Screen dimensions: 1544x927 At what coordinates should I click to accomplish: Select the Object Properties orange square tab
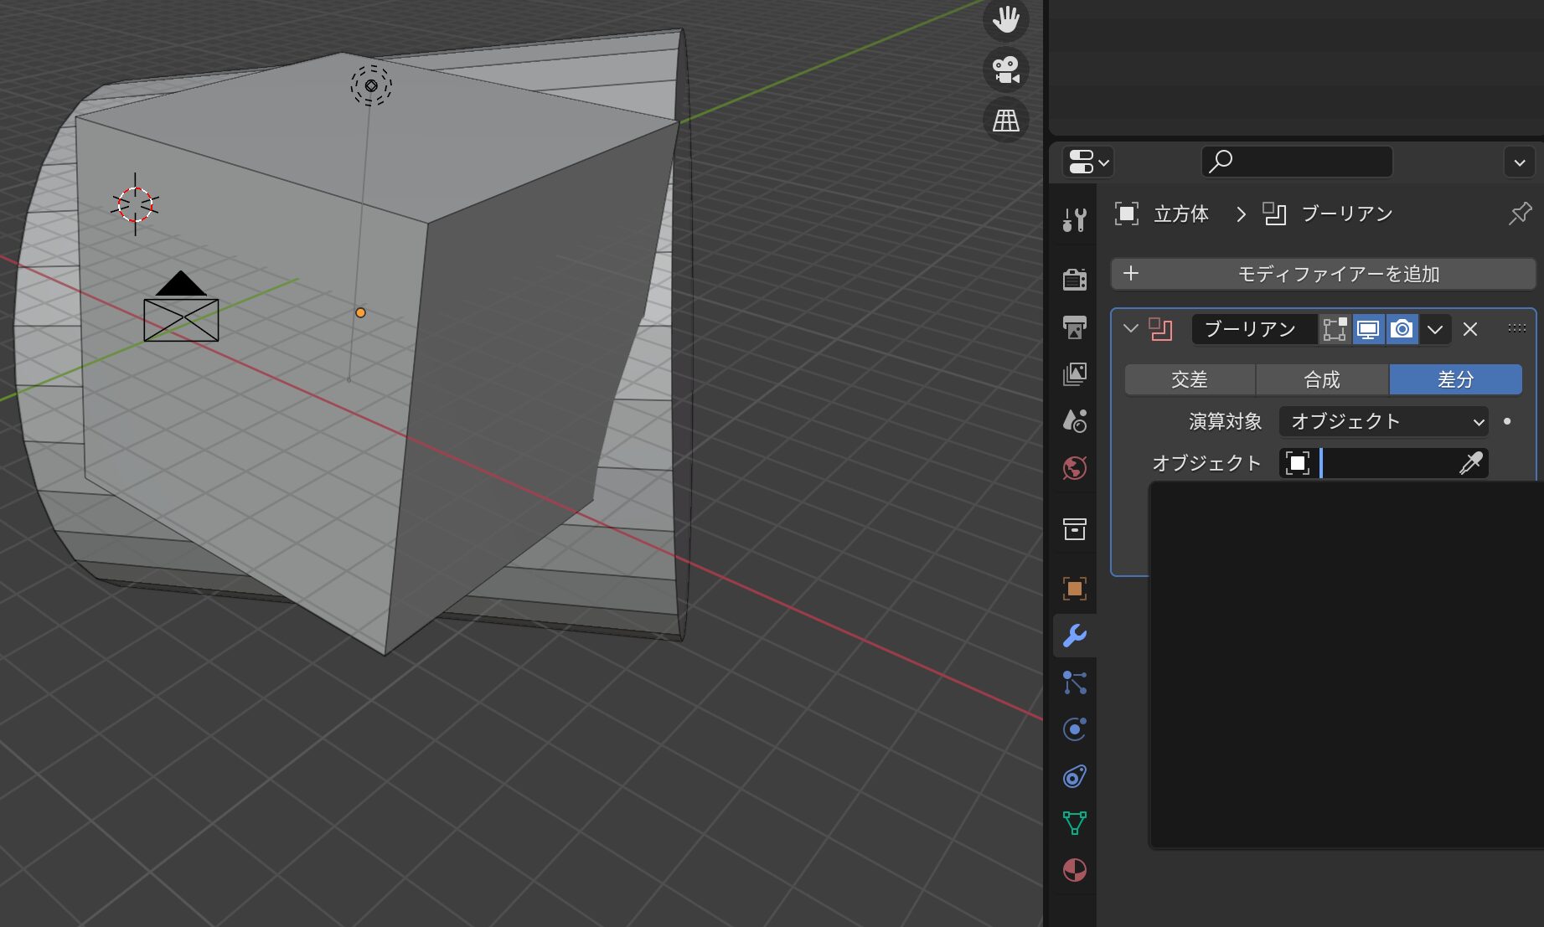[x=1075, y=589]
